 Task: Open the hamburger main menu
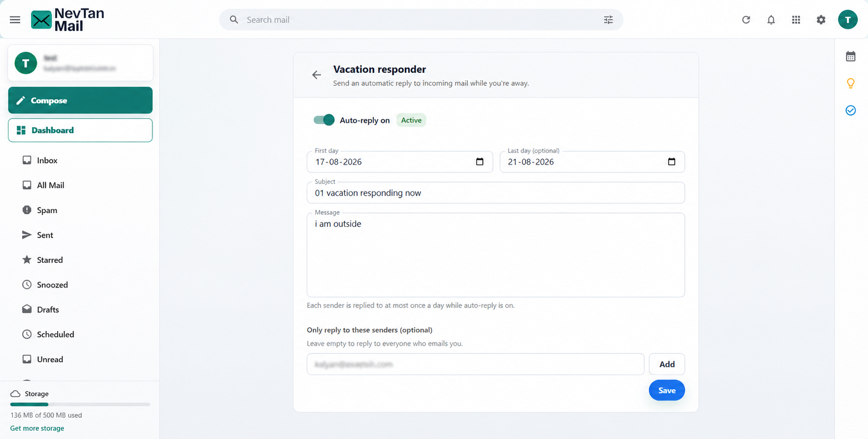15,20
